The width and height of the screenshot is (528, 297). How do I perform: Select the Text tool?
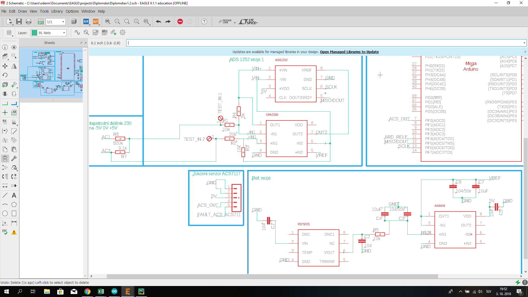(14, 195)
